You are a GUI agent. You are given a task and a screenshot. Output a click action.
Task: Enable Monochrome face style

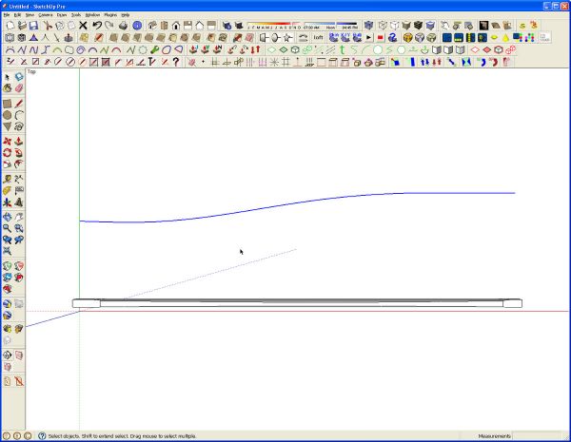pos(430,26)
